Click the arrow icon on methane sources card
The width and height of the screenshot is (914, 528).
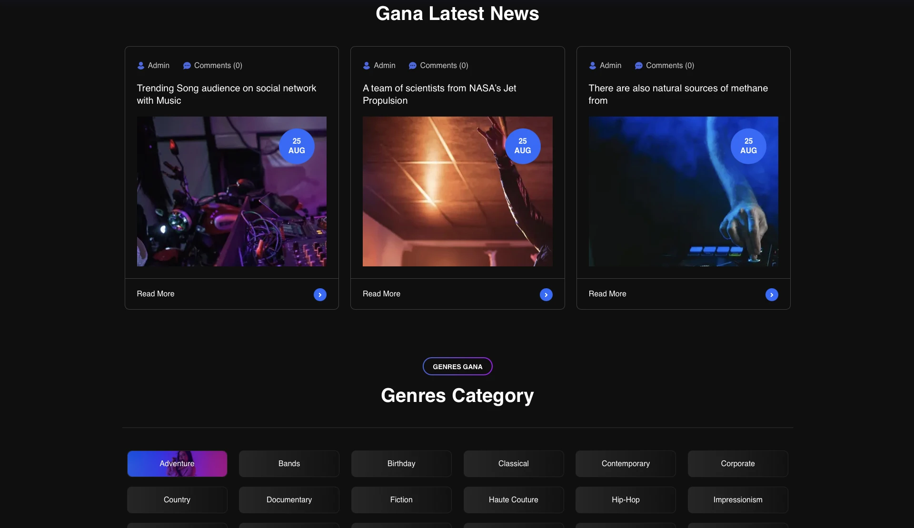pyautogui.click(x=772, y=295)
